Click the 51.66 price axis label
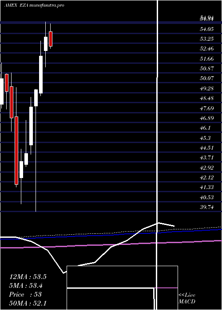 pos(207,59)
